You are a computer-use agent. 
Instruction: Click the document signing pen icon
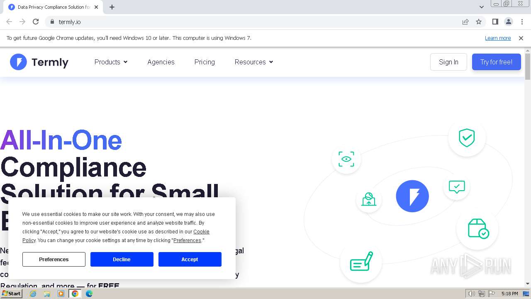click(x=361, y=262)
